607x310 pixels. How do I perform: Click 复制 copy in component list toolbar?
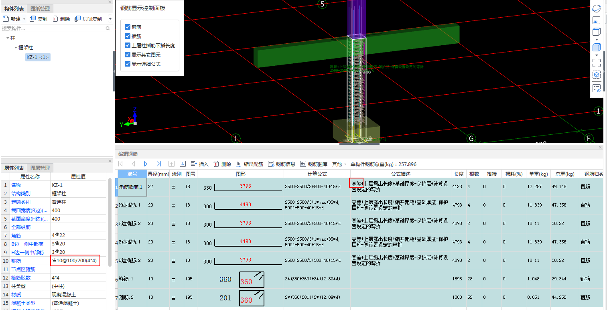pos(39,19)
